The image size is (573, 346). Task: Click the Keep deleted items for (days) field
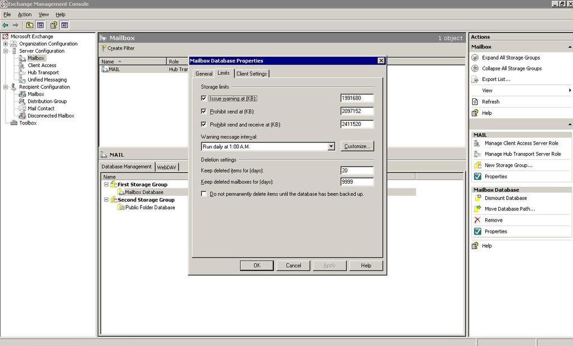pos(357,170)
